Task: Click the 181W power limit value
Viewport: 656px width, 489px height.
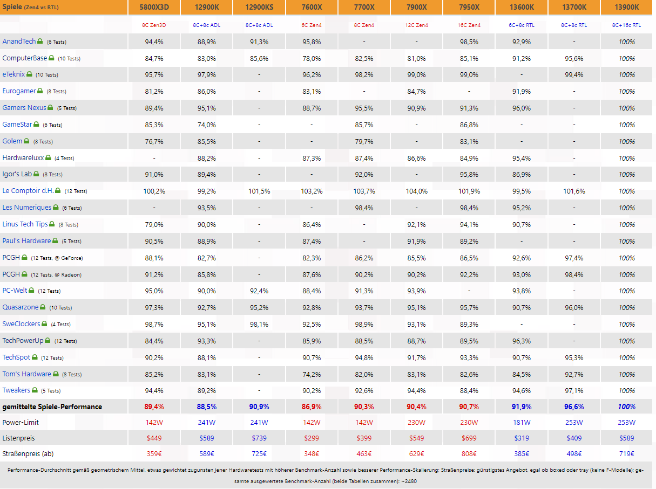Action: coord(522,423)
